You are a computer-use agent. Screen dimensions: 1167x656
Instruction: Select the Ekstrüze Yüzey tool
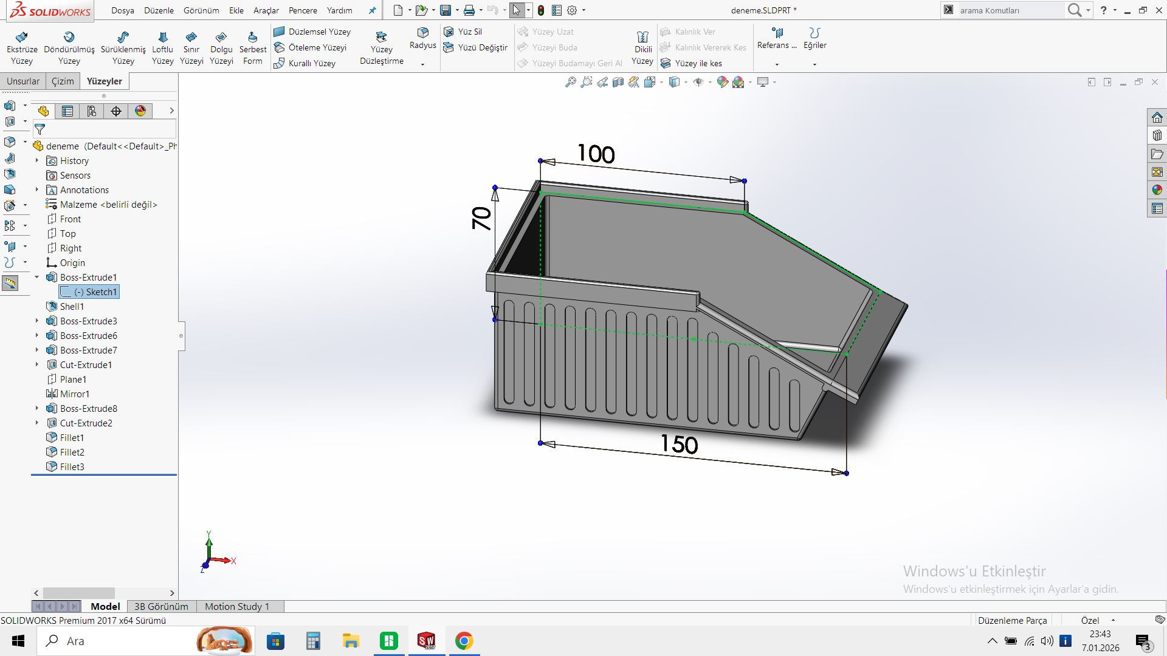22,47
